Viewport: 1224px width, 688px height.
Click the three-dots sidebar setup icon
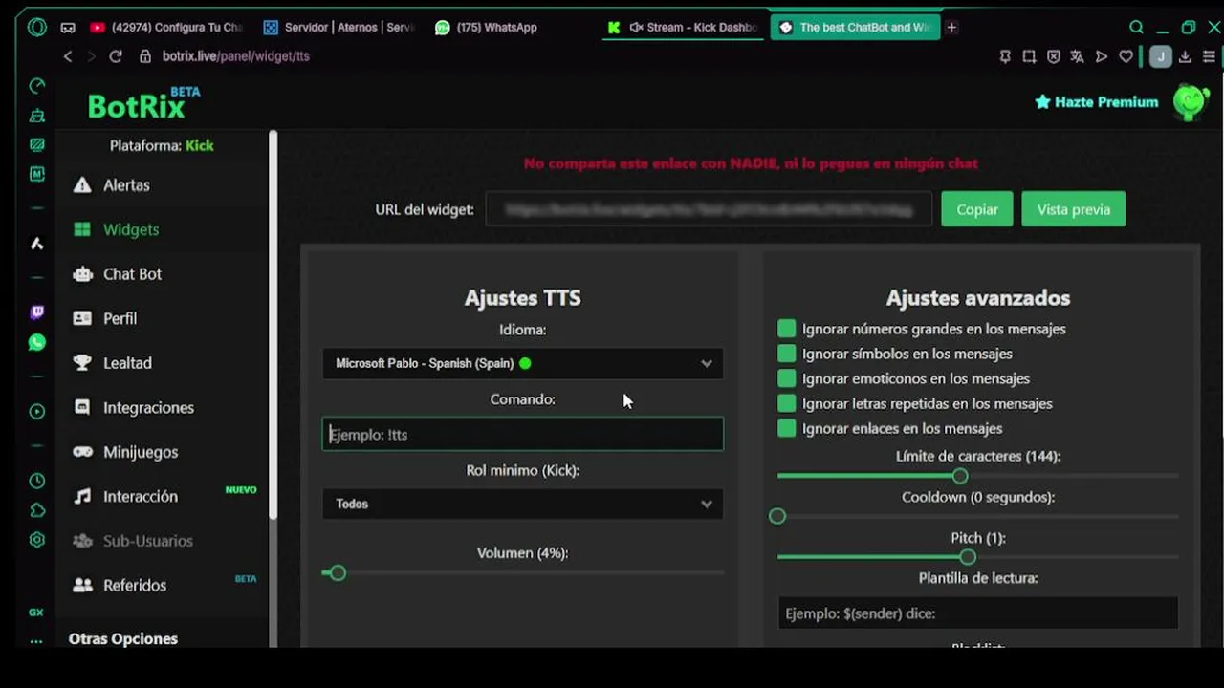click(x=36, y=641)
